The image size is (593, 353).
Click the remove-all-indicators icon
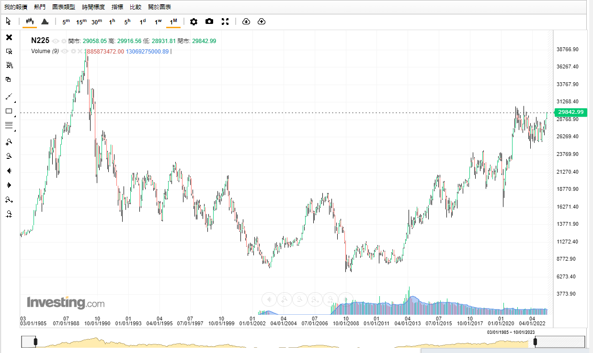pyautogui.click(x=9, y=65)
